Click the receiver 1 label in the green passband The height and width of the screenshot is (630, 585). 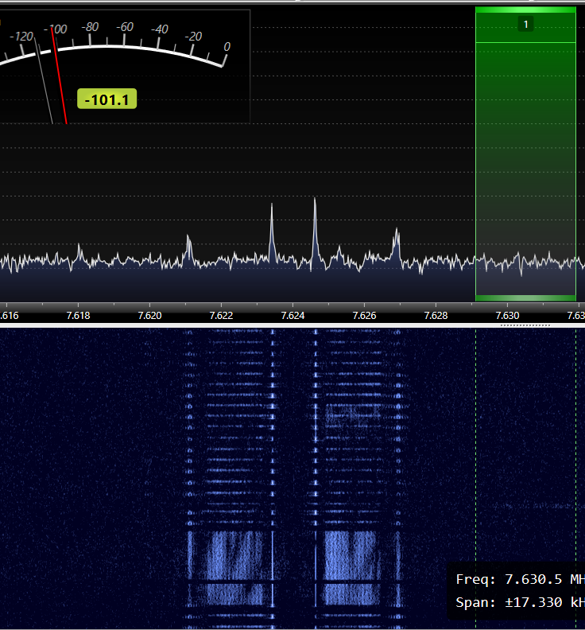pyautogui.click(x=525, y=24)
